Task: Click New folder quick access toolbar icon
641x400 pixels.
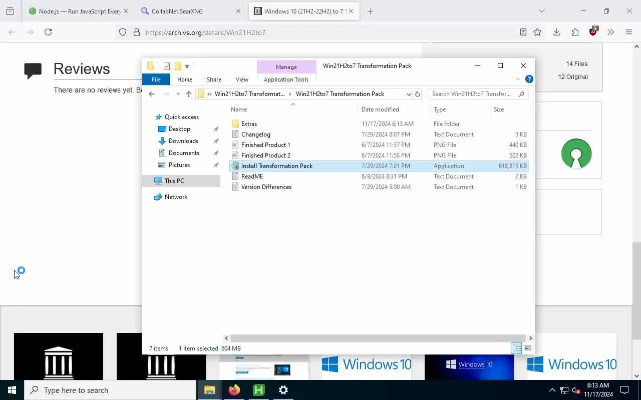Action: point(177,66)
